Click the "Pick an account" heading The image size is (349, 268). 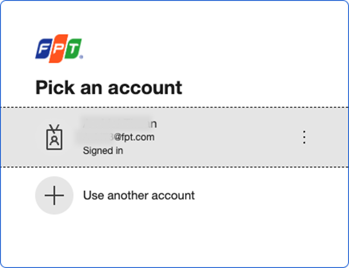tap(108, 88)
